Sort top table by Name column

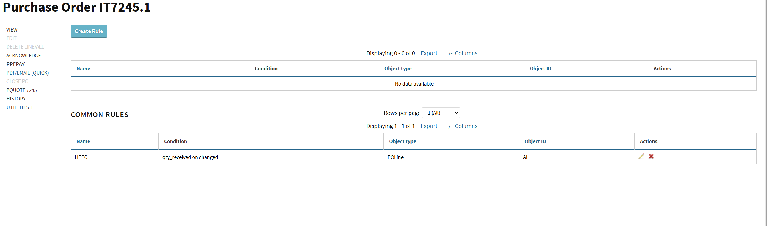pyautogui.click(x=83, y=69)
